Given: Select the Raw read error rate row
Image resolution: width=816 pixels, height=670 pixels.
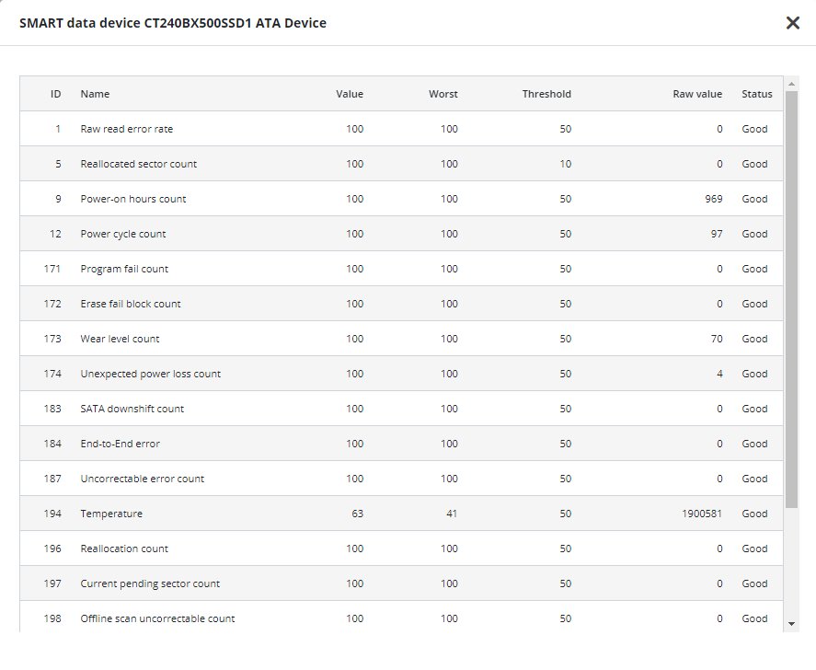Looking at the screenshot, I should click(x=126, y=129).
